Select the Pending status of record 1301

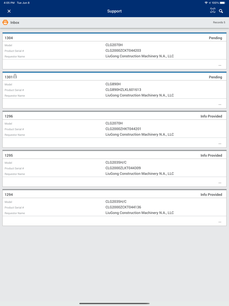pos(215,77)
